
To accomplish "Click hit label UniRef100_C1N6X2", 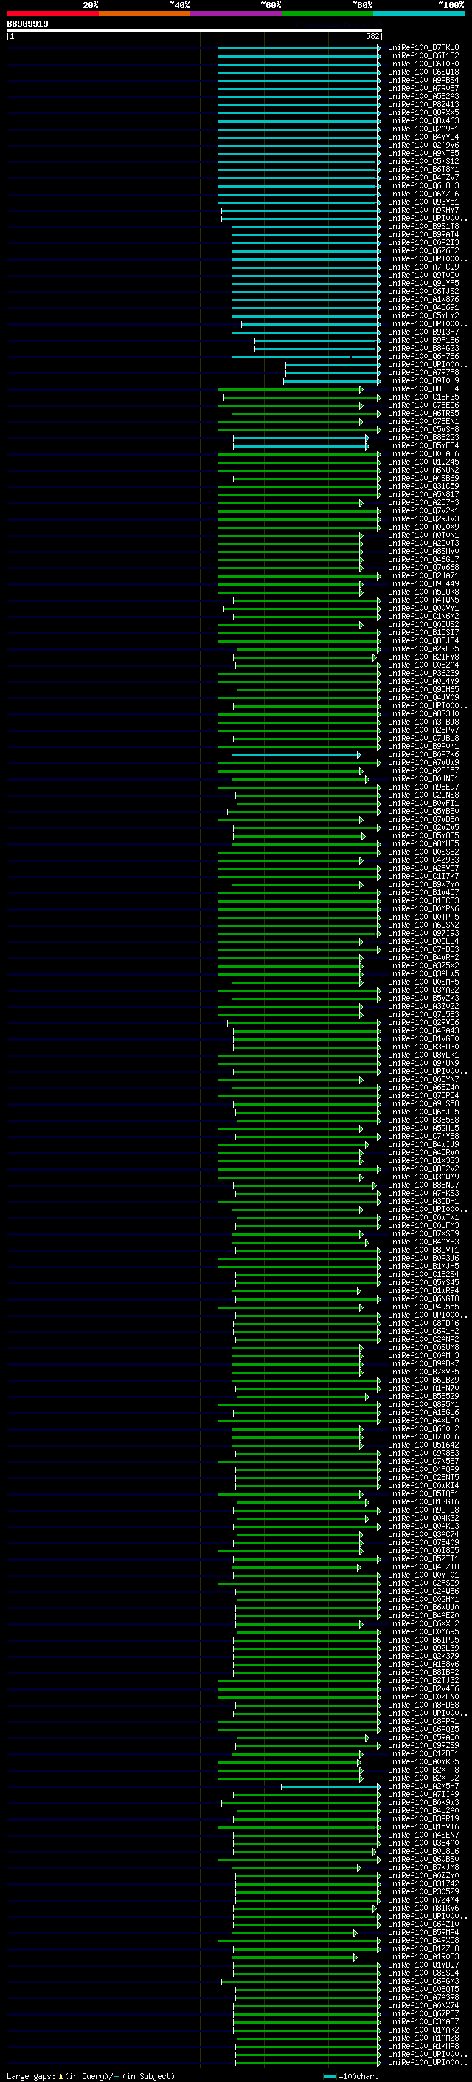I will pyautogui.click(x=423, y=616).
